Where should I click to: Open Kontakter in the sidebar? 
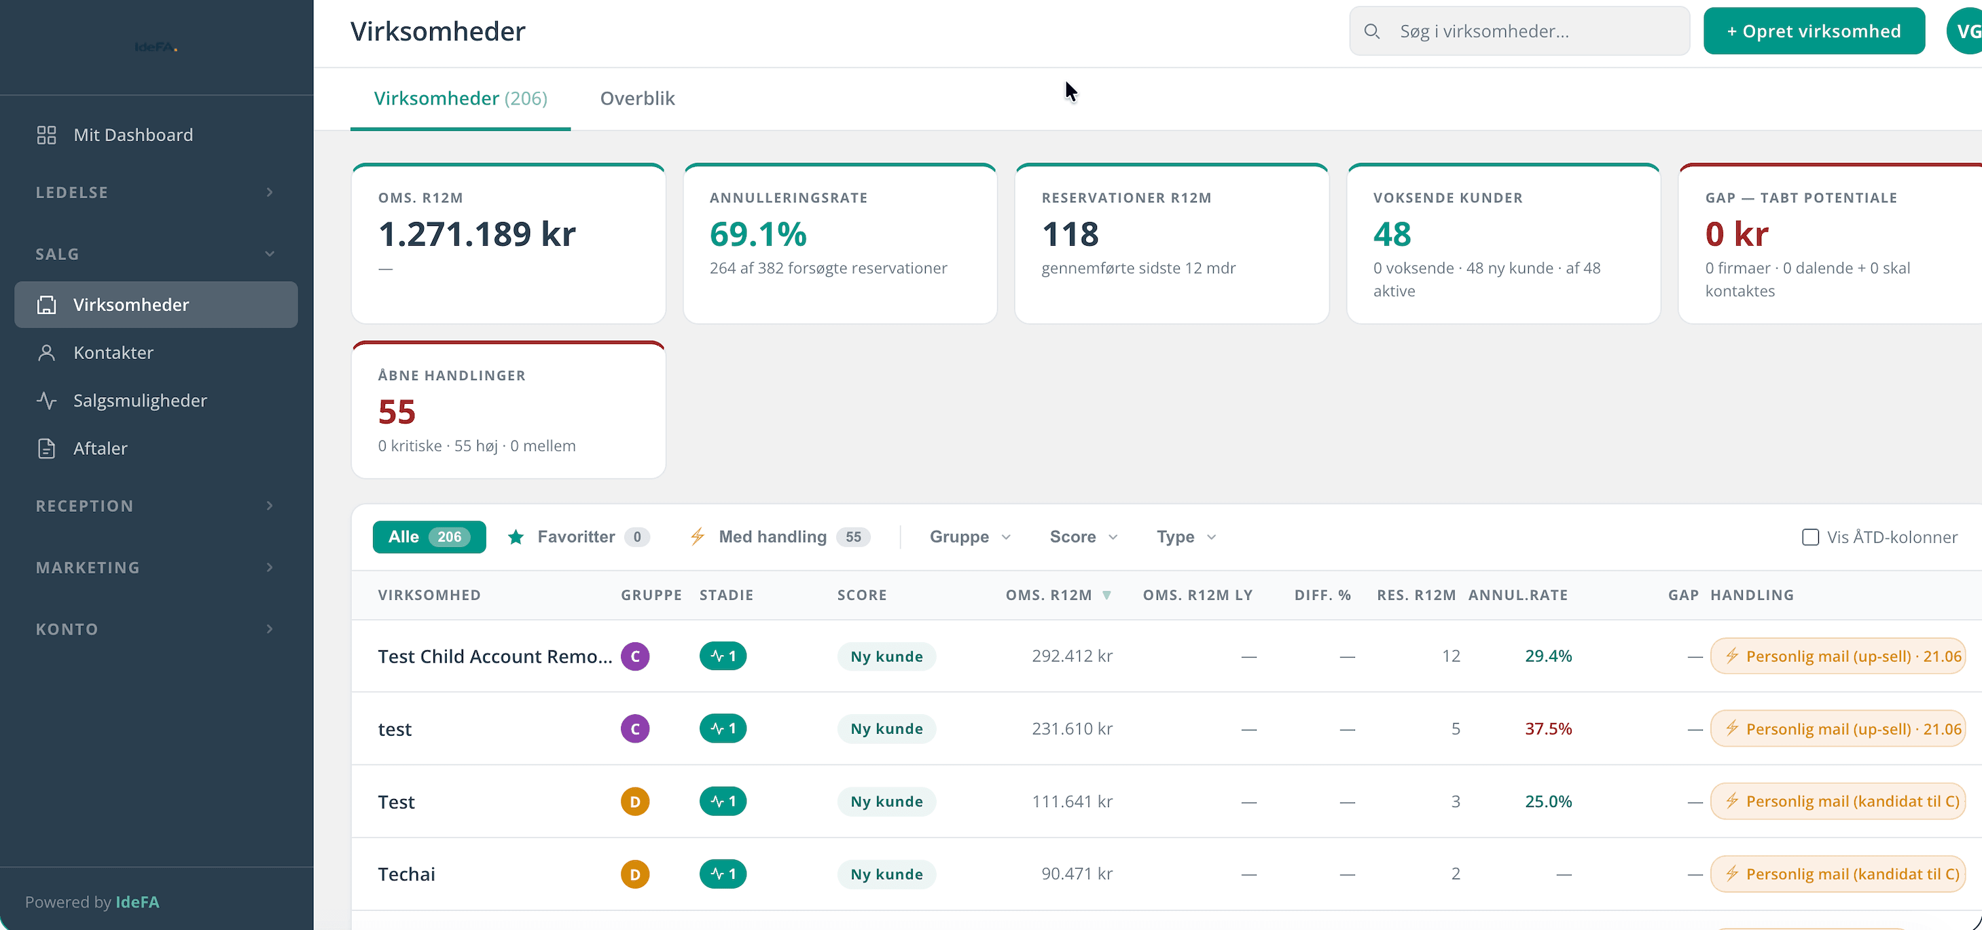[x=156, y=352]
